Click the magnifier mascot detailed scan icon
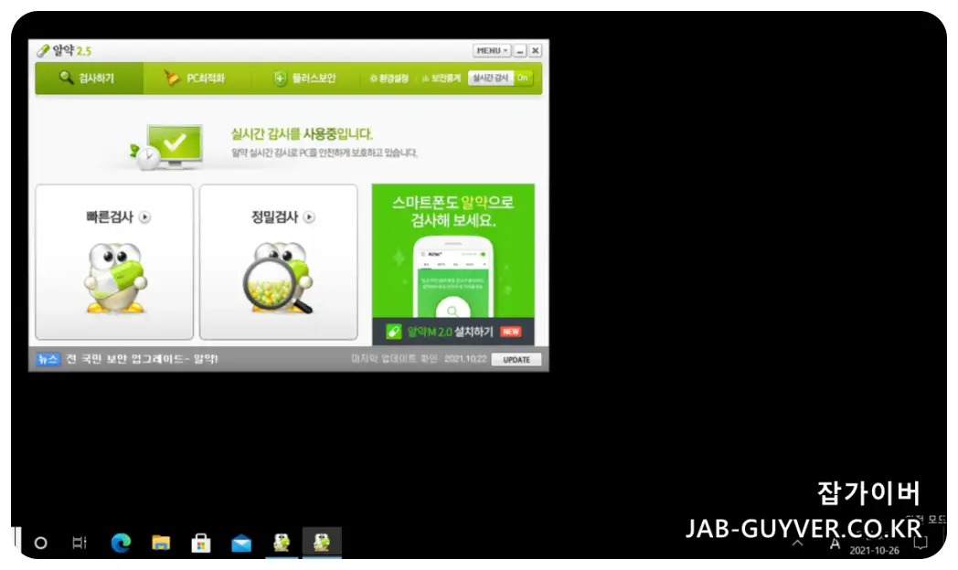Viewport: 958px width, 570px height. pyautogui.click(x=278, y=278)
